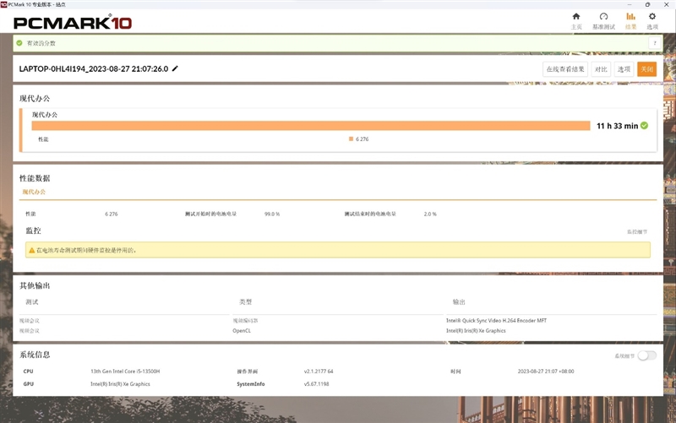Viewport: 676px width, 423px height.
Task: Click the orange 性能 score legend swatch
Action: 351,138
